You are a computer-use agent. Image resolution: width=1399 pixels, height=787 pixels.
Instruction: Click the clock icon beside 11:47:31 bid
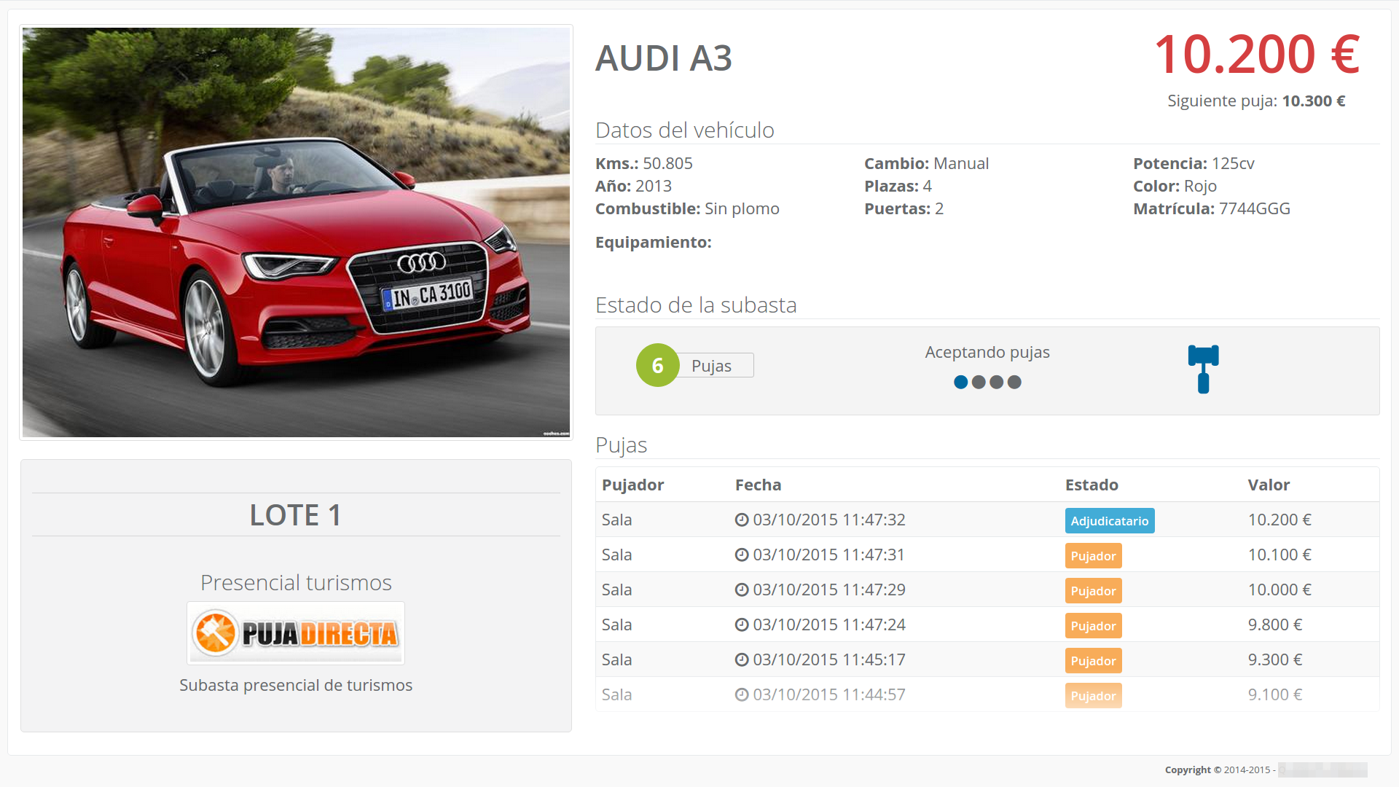pos(742,555)
